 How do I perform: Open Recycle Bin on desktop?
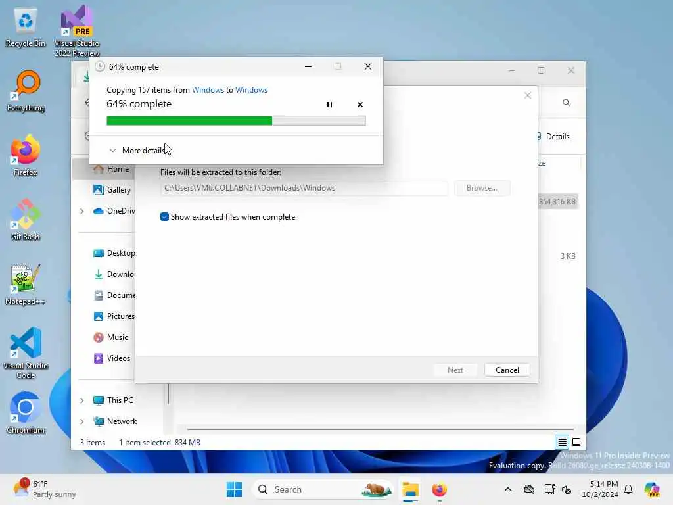click(x=26, y=28)
